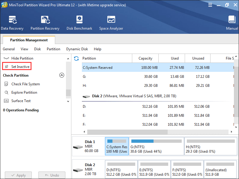
Task: Launch Partition Recovery
Action: point(45,23)
